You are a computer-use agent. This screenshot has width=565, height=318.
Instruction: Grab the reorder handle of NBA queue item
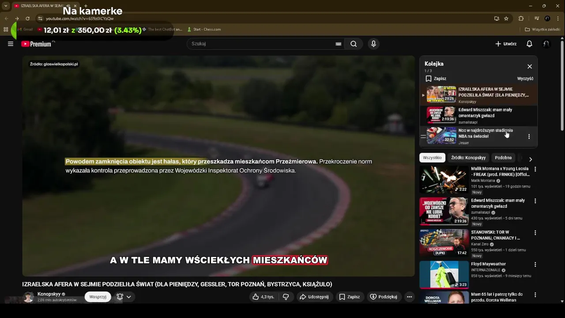pyautogui.click(x=423, y=136)
